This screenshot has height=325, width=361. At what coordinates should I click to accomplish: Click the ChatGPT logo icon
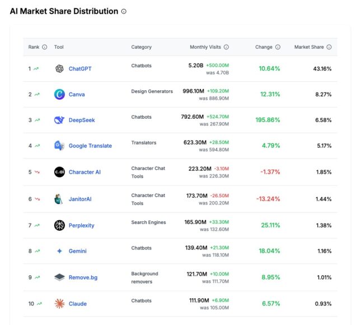coord(59,69)
